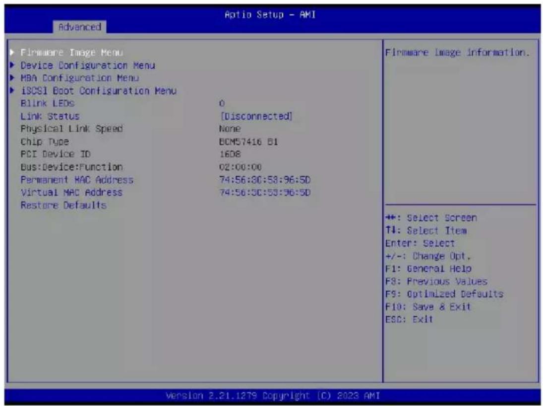543x406 pixels.
Task: Click the Chip Type label
Action: [x=45, y=142]
